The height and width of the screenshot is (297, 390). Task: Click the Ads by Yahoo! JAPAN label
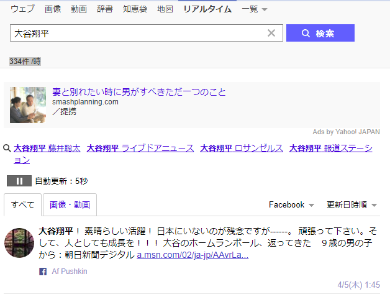[346, 132]
